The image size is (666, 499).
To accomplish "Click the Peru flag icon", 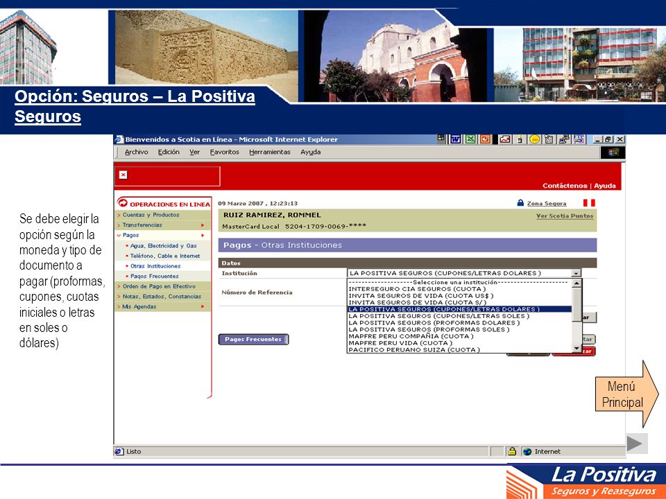I will click(589, 203).
